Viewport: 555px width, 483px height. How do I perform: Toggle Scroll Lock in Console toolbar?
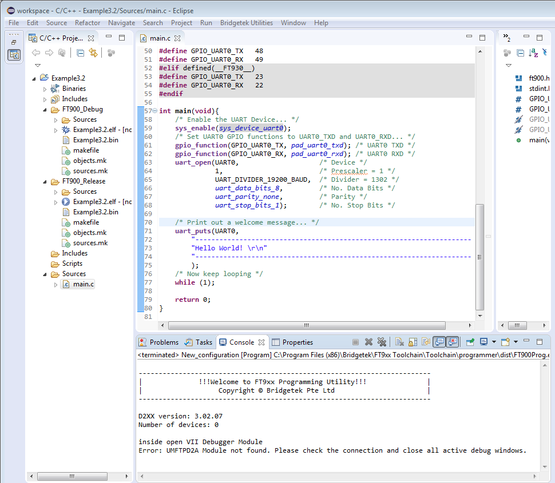(413, 342)
